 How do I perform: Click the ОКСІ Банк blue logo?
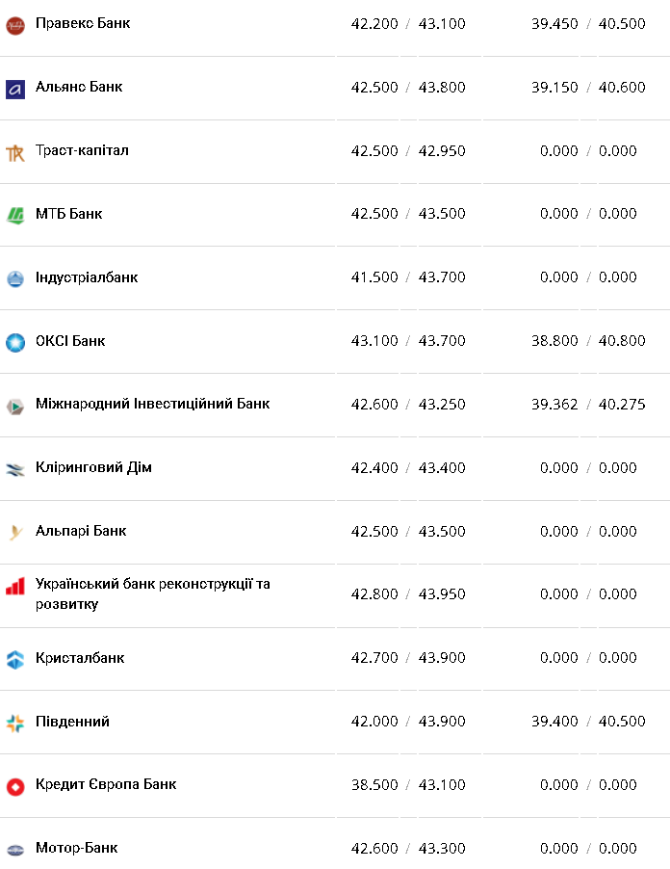tap(15, 342)
